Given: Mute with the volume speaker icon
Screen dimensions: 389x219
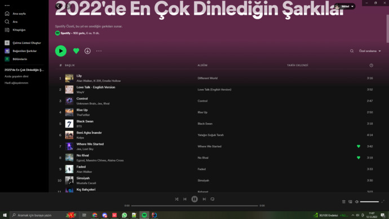Looking at the screenshot, I should click(357, 202).
